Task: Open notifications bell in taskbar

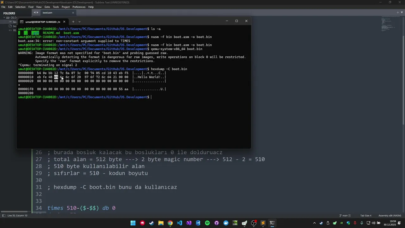Action: click(399, 223)
